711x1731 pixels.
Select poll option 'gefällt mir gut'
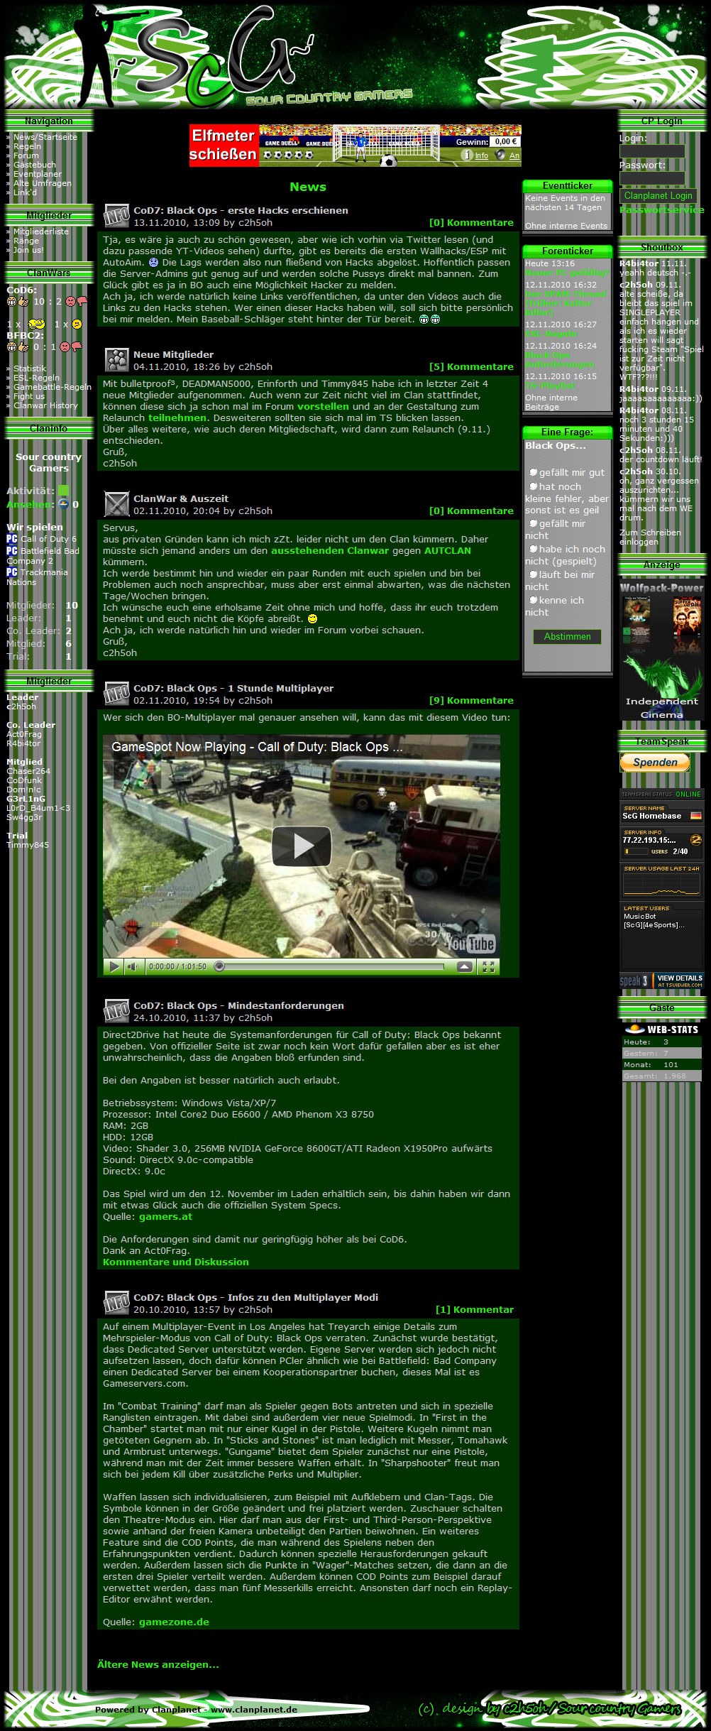(533, 472)
